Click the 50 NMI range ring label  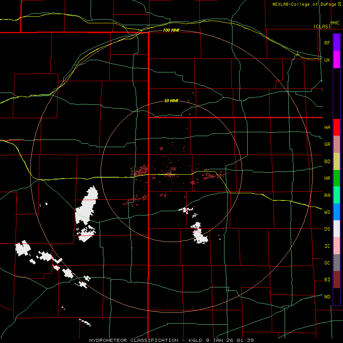point(171,101)
